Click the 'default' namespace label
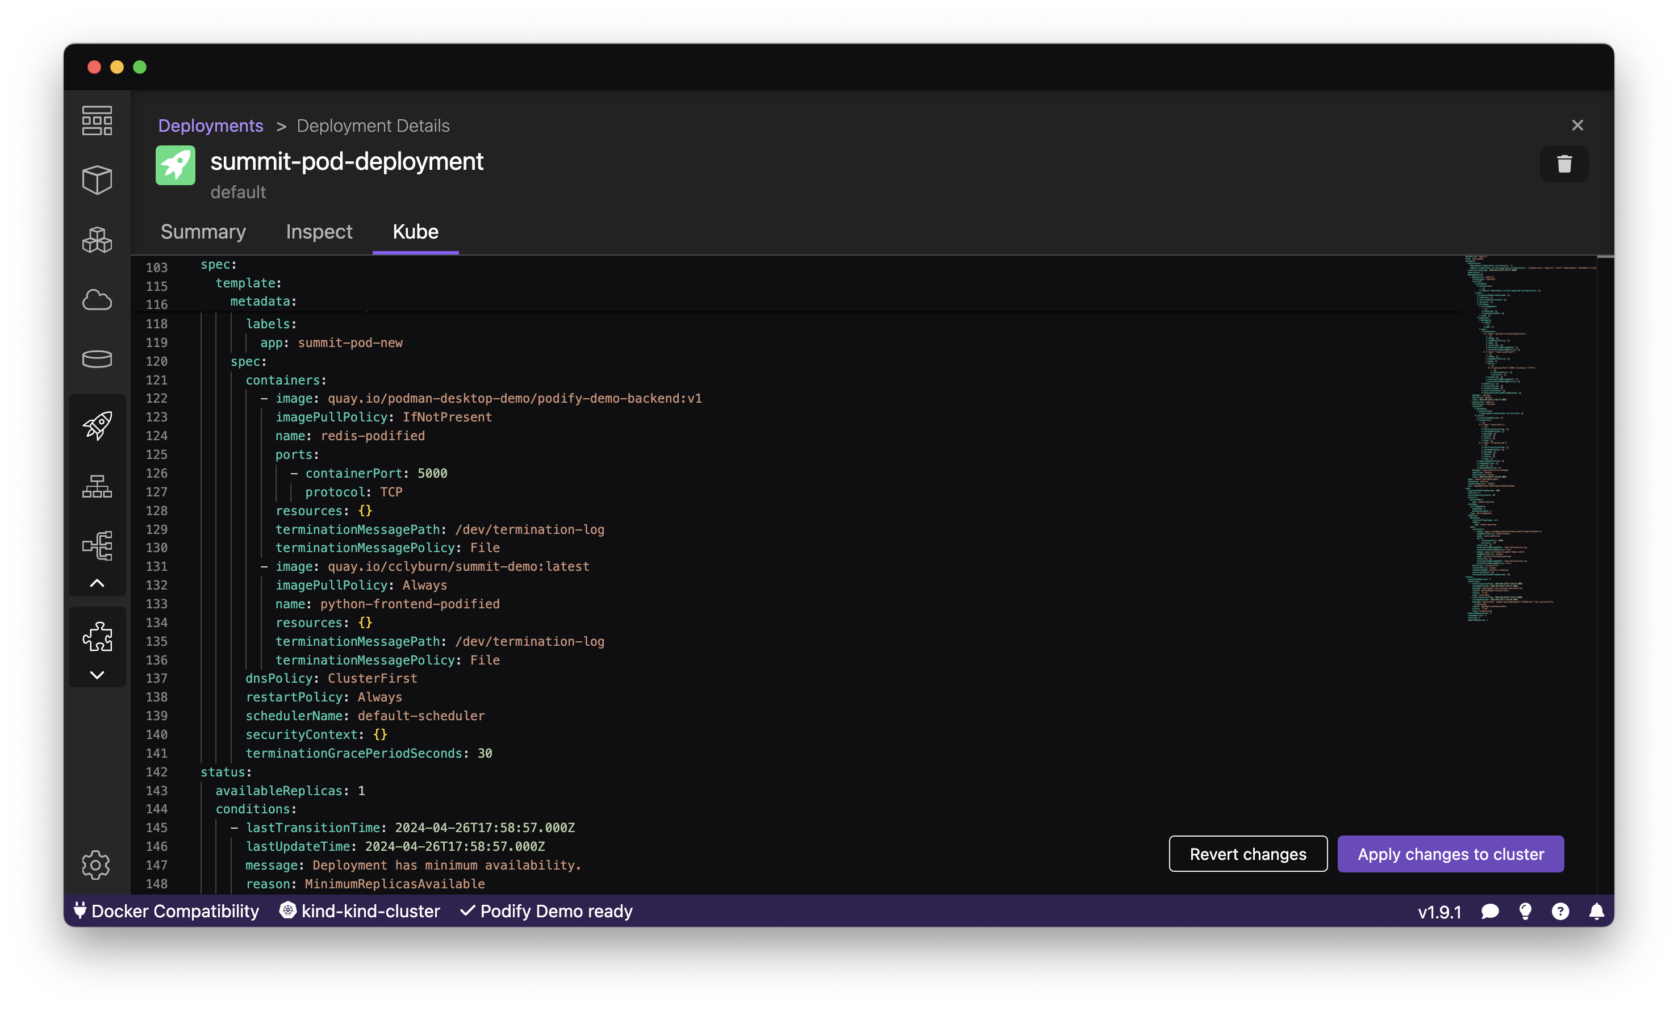 click(237, 193)
